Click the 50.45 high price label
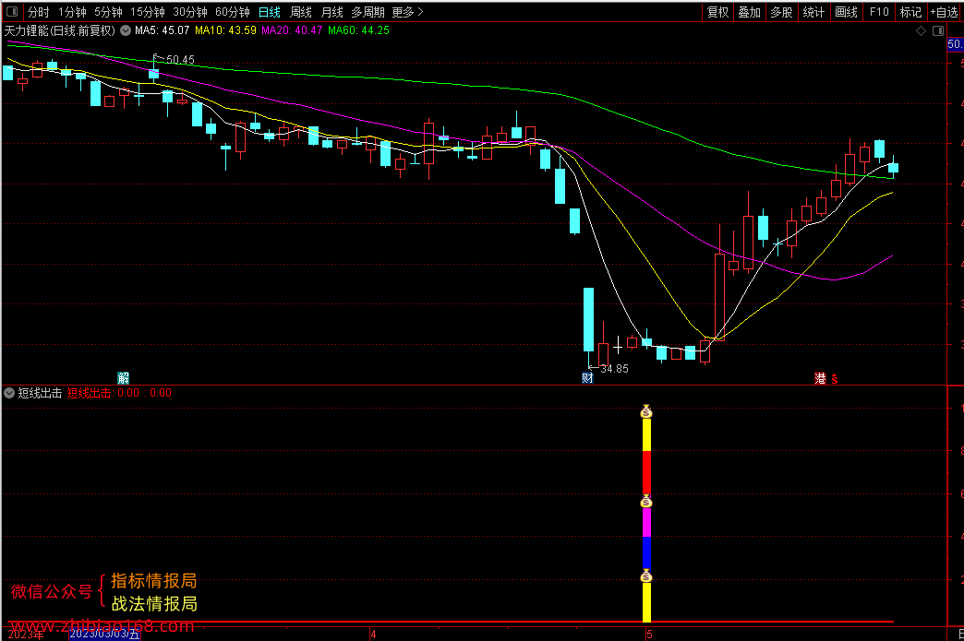The width and height of the screenshot is (964, 641). pos(180,60)
